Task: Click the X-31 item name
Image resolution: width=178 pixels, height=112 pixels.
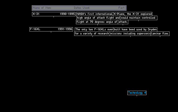Action: pyautogui.click(x=36, y=14)
